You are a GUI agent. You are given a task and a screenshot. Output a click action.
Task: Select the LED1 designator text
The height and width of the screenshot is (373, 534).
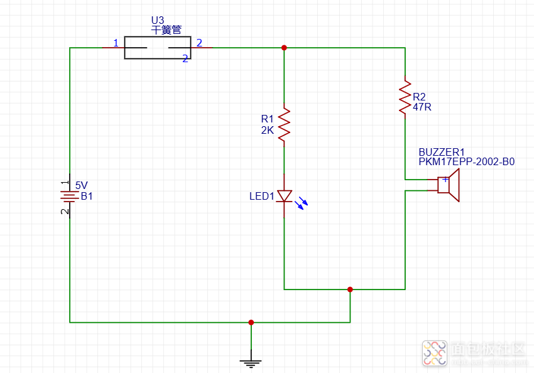262,197
